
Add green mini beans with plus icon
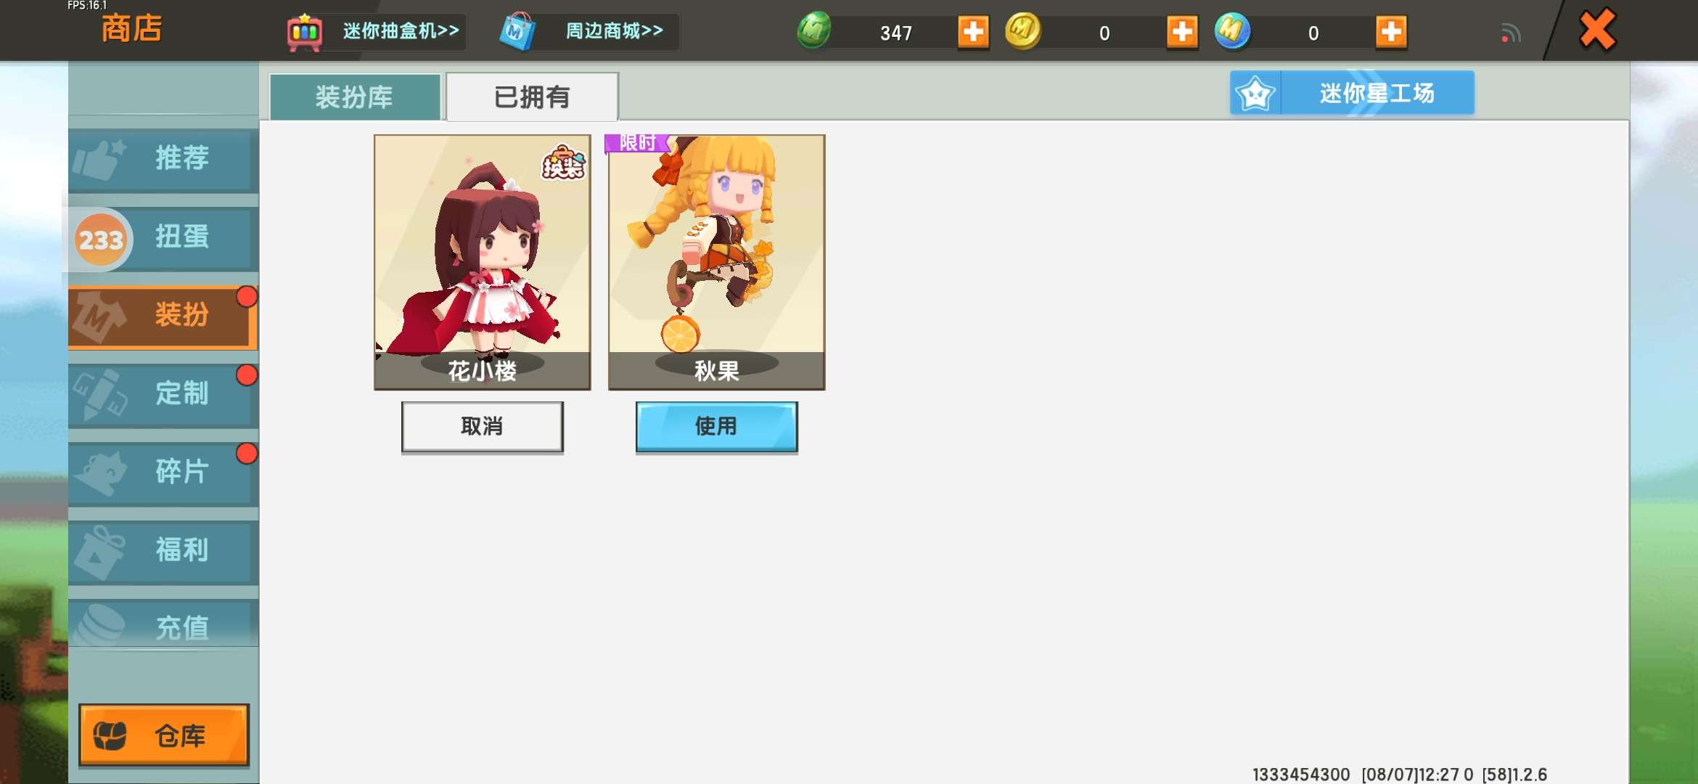click(973, 32)
